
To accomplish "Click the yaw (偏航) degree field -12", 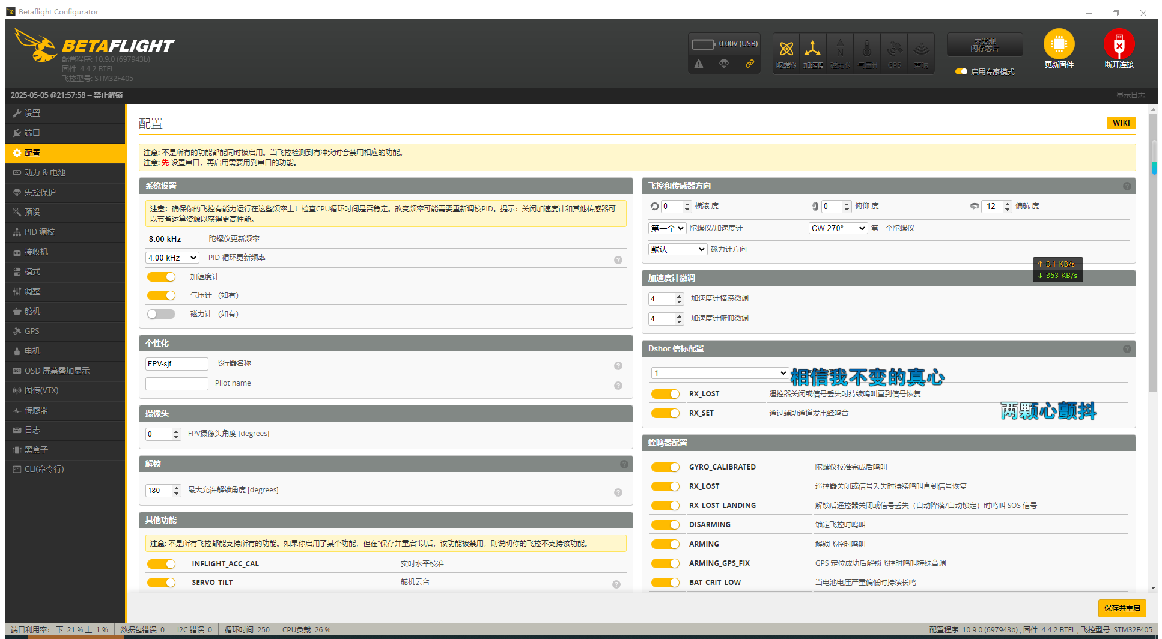I will (x=996, y=207).
